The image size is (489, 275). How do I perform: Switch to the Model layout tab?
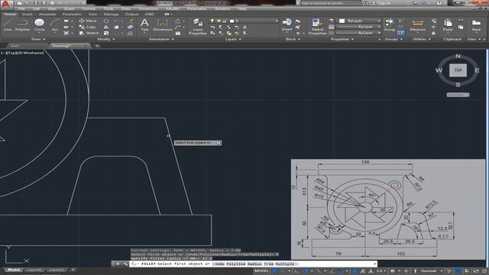[13, 270]
